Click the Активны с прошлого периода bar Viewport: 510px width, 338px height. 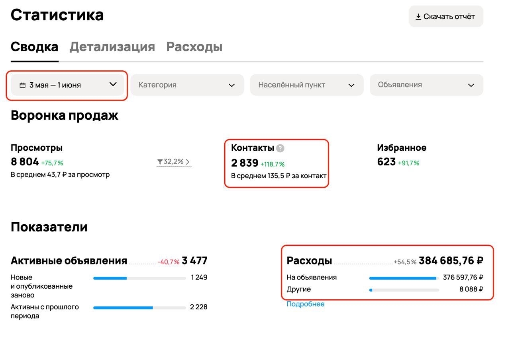pos(139,308)
